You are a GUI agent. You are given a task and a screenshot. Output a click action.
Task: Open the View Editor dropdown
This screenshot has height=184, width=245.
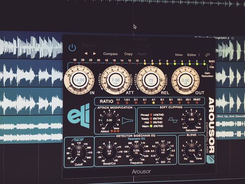coord(193,55)
